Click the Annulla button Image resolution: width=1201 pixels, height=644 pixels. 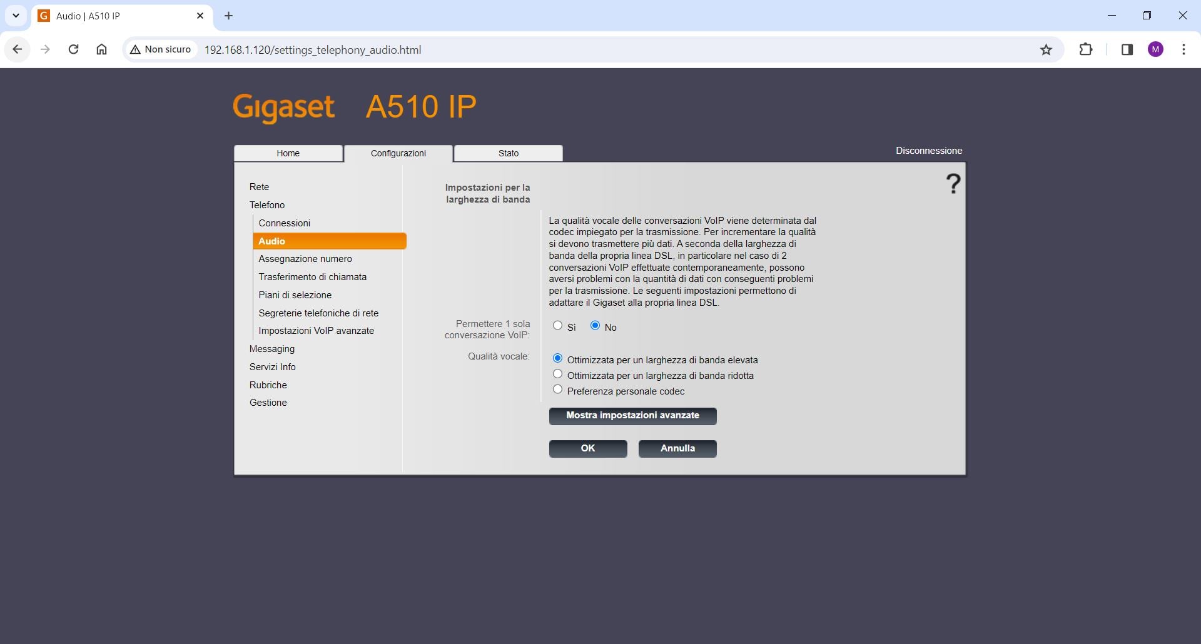click(x=677, y=448)
